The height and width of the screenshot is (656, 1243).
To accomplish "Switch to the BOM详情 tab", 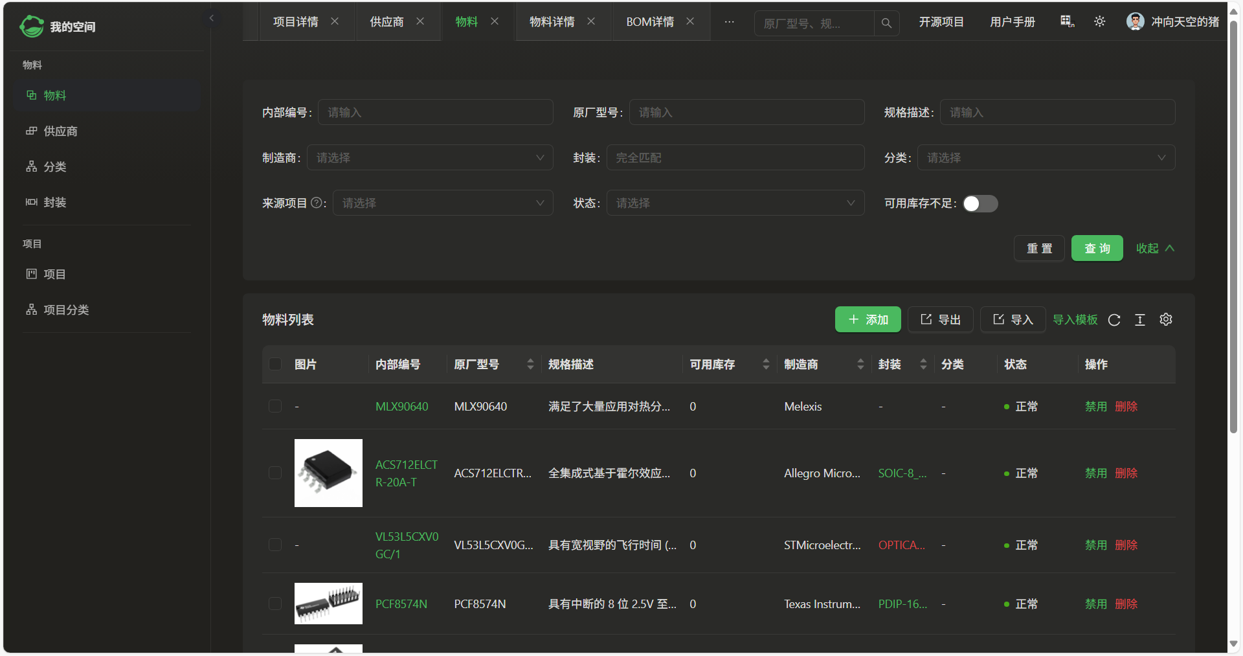I will [x=649, y=22].
